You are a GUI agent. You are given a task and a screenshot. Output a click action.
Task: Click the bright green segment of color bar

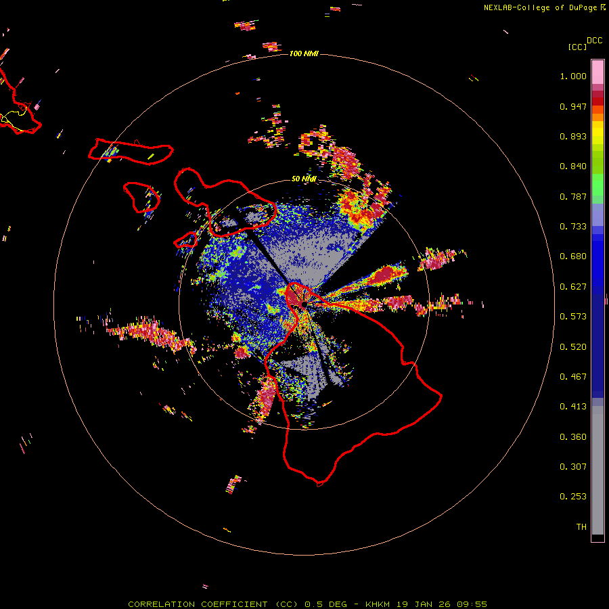coord(597,185)
